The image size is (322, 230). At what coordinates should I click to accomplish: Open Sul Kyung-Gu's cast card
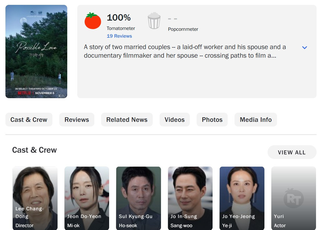[138, 198]
